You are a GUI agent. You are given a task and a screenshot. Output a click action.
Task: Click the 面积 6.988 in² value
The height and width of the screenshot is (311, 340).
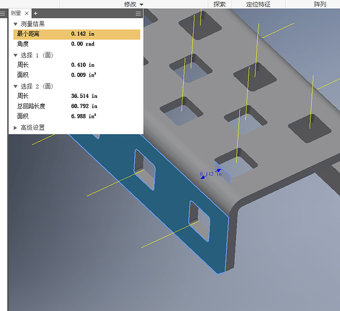tap(83, 116)
